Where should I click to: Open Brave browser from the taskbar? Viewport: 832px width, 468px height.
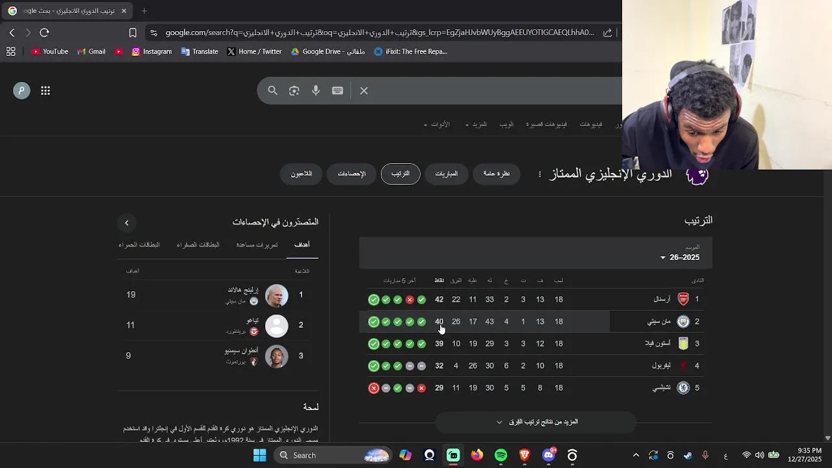tap(525, 455)
